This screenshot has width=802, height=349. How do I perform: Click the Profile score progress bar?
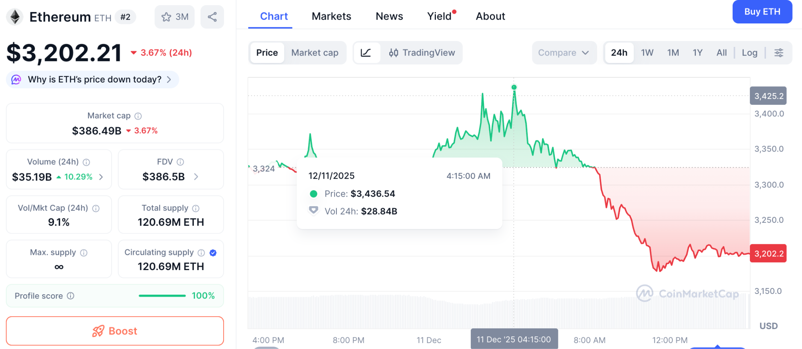click(162, 296)
